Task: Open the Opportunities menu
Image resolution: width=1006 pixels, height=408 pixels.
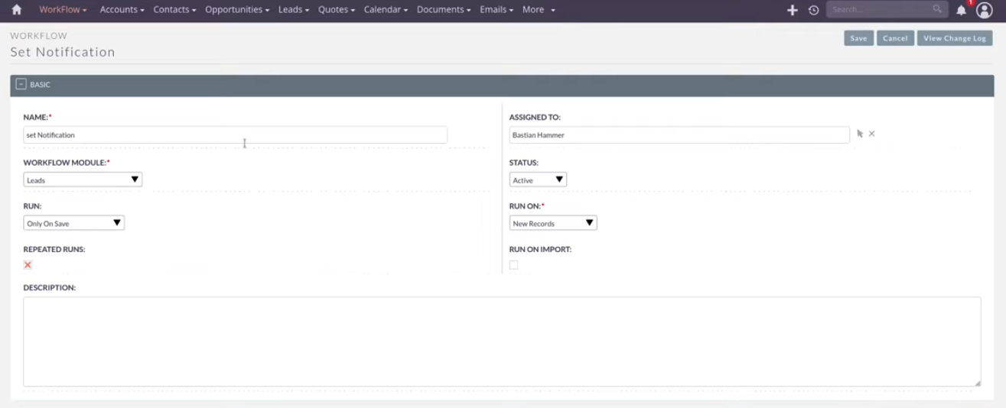Action: tap(238, 10)
